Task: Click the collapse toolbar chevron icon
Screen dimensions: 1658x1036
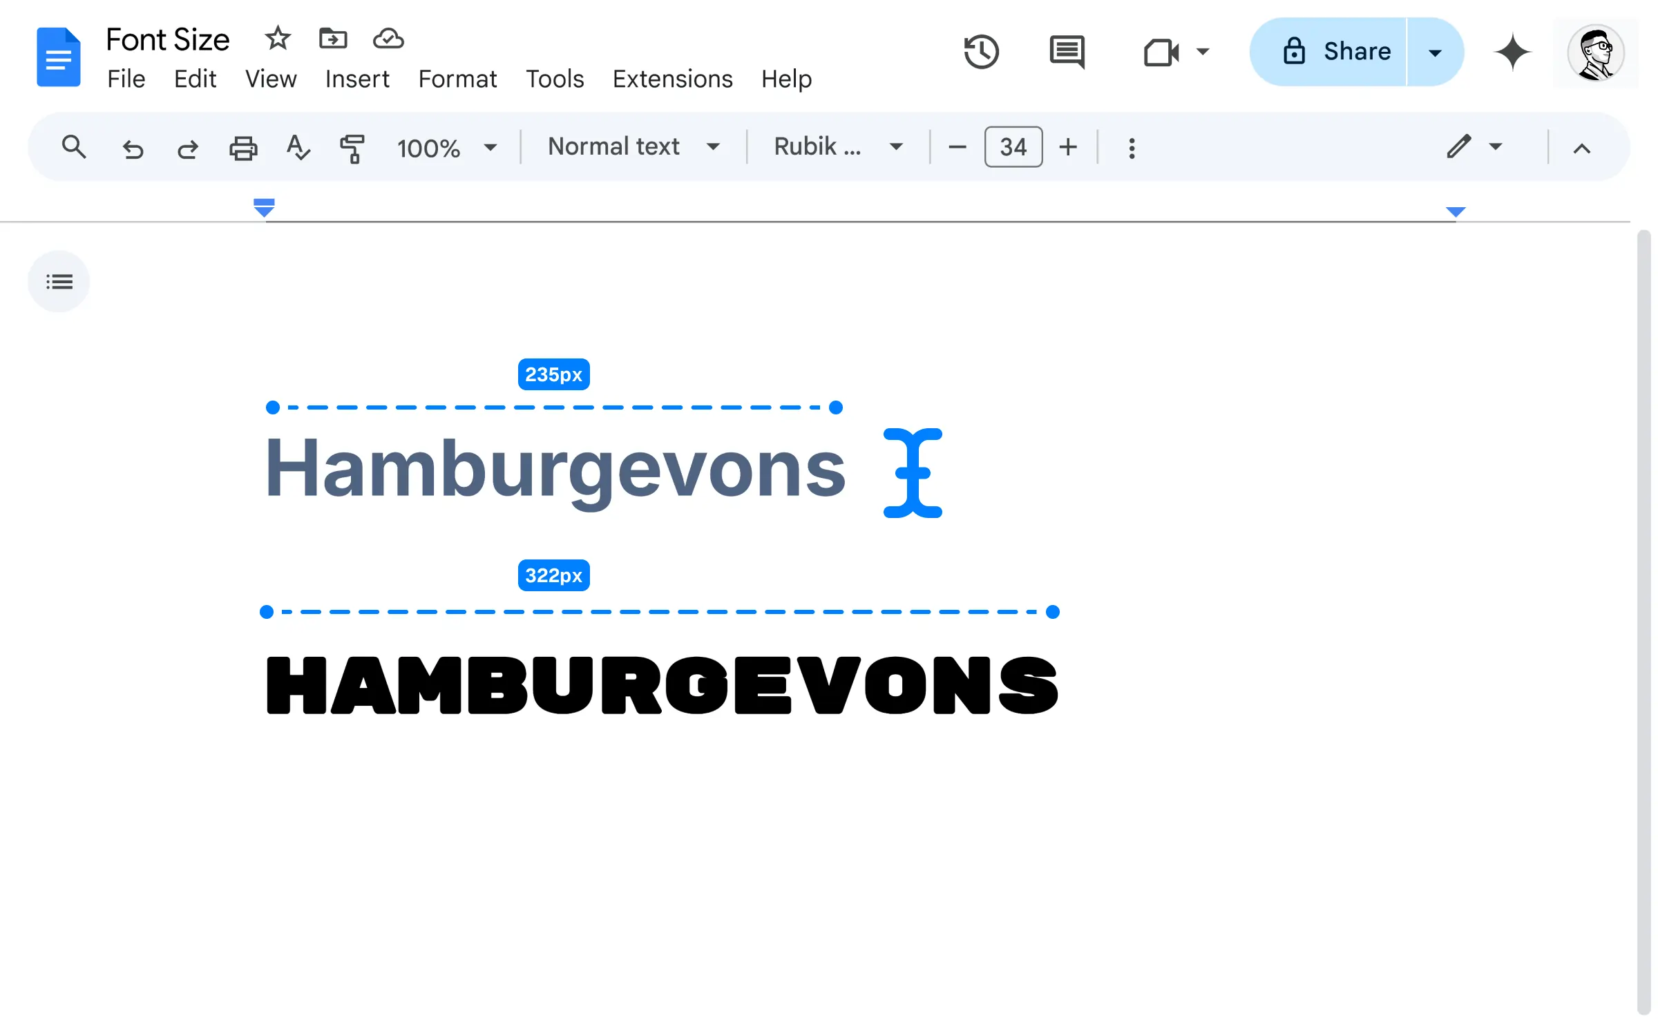Action: 1581,146
